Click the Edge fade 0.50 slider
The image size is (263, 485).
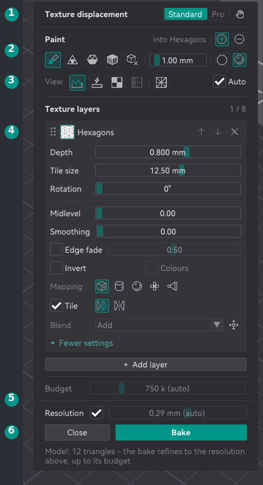click(x=175, y=249)
